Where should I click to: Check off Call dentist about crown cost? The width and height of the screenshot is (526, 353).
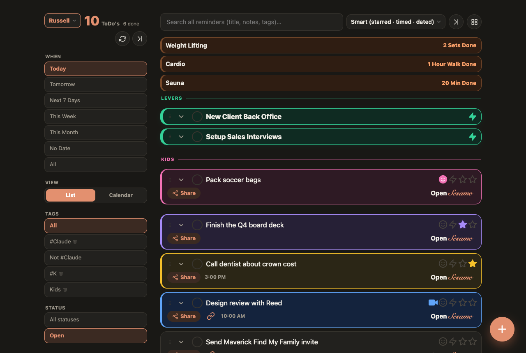197,264
